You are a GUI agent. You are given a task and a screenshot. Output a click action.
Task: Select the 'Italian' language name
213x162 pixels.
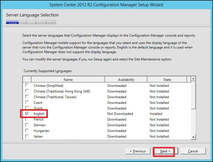coord(38,136)
